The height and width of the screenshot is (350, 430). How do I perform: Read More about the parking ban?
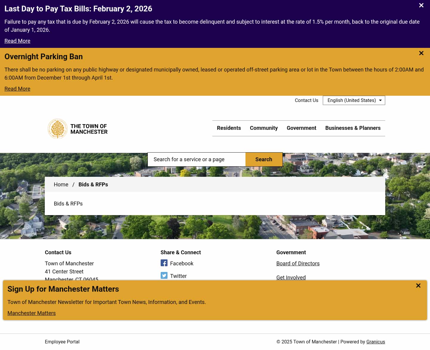[x=17, y=89]
